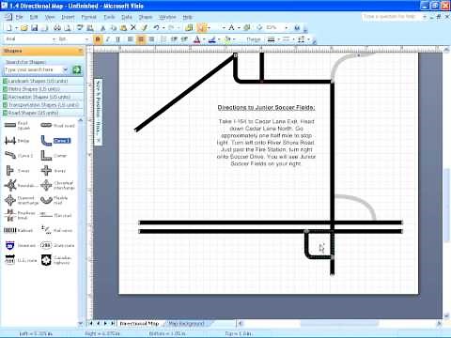
Task: Toggle Center text alignment
Action: pyautogui.click(x=141, y=39)
